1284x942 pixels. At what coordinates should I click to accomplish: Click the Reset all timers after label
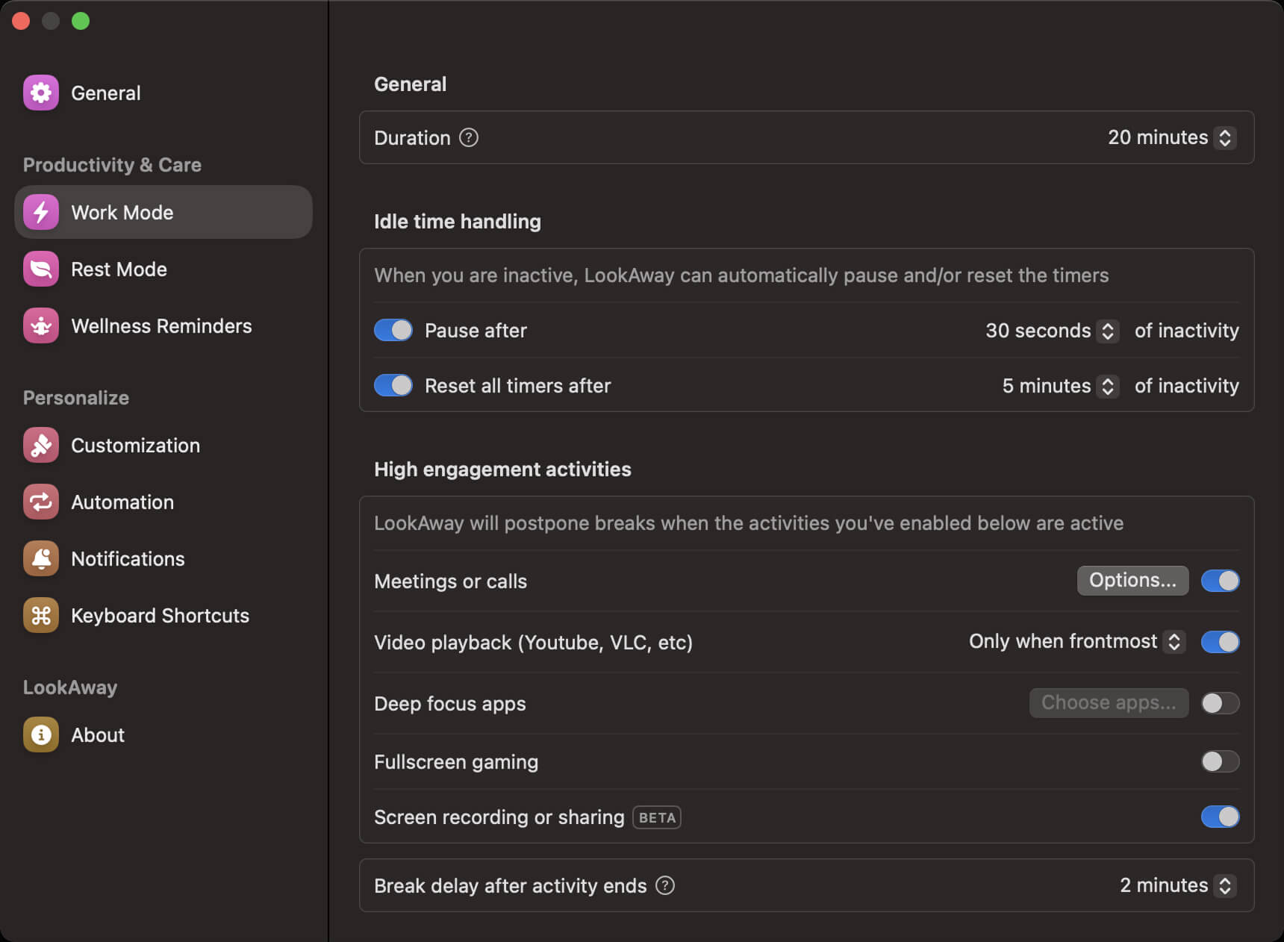click(517, 385)
